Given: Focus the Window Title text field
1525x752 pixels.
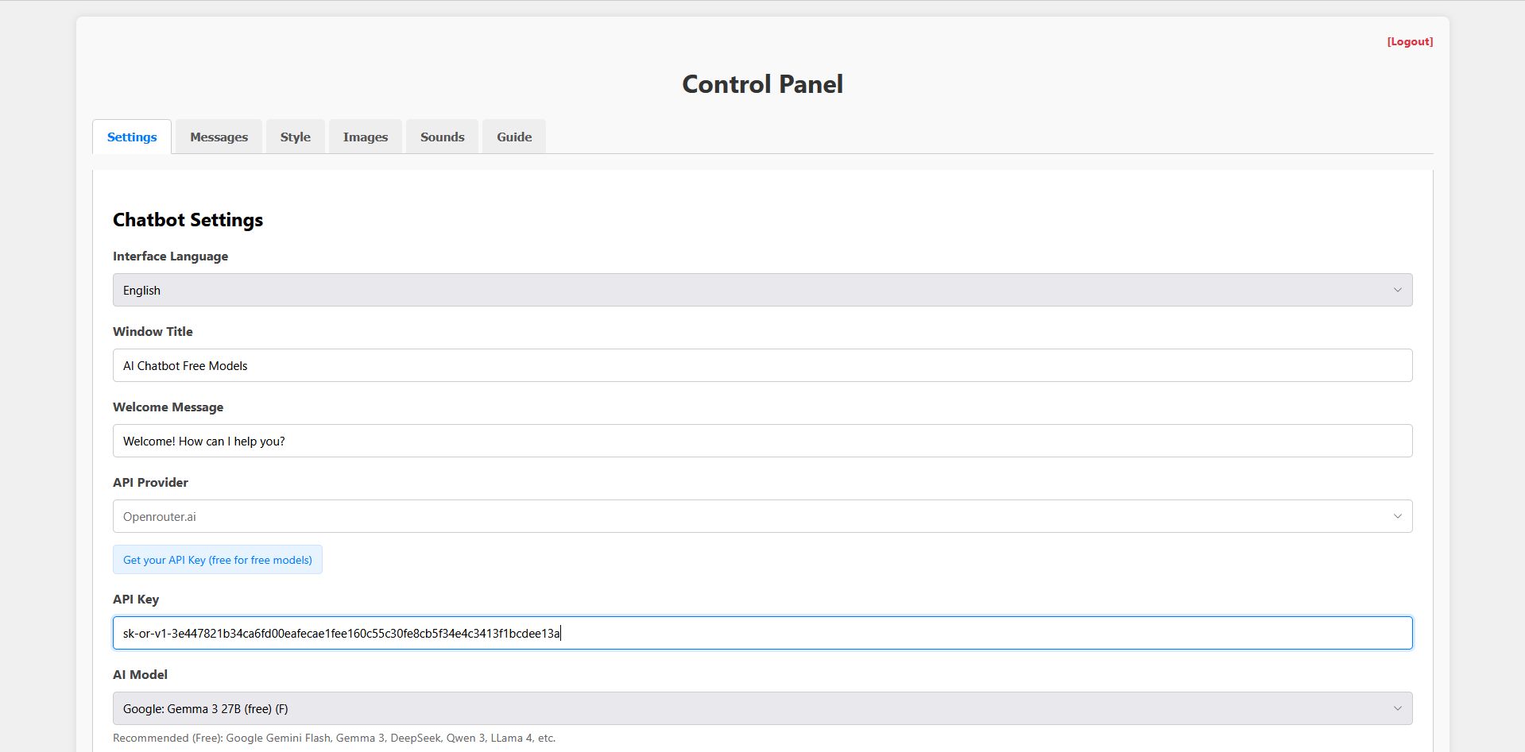Looking at the screenshot, I should coord(761,365).
